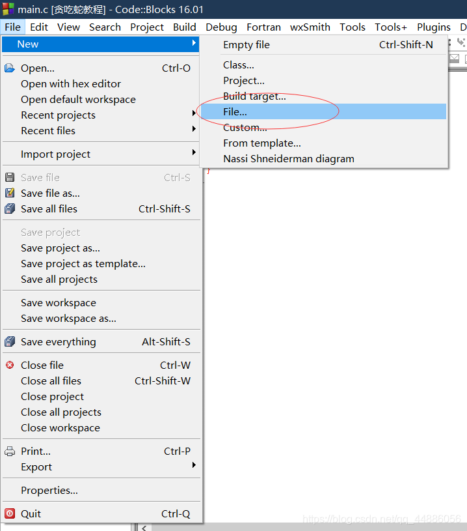Choose File... in the New submenu

(x=324, y=111)
